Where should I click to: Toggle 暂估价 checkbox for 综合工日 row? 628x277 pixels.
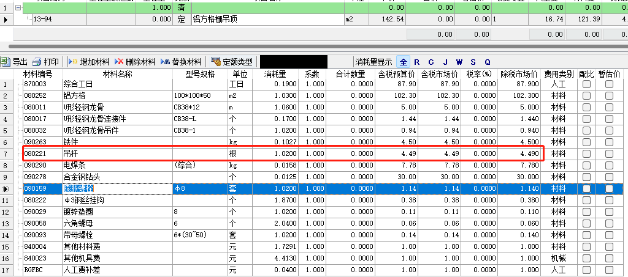609,84
